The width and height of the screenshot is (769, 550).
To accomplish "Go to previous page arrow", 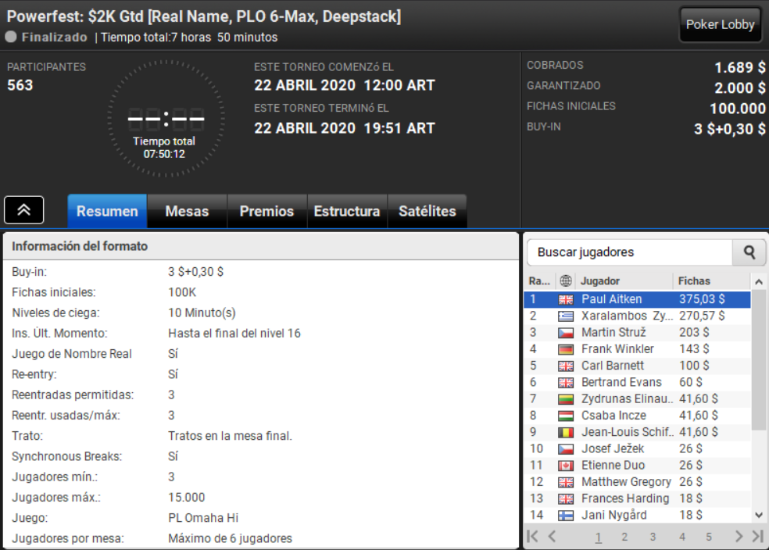I will (x=553, y=536).
